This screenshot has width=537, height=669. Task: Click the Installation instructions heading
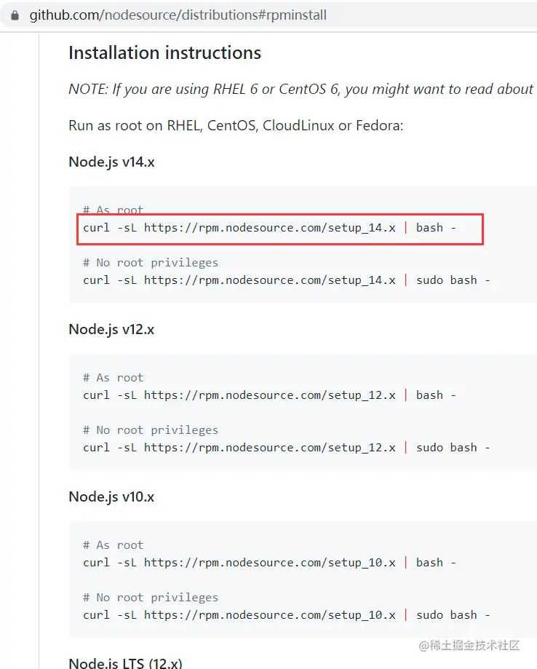point(164,53)
